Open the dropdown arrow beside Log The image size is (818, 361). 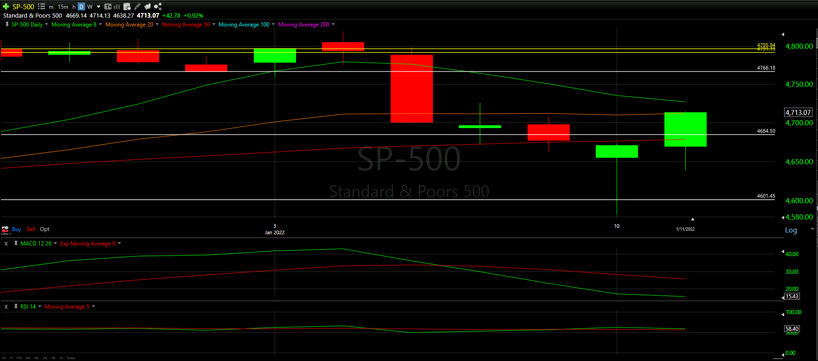tap(812, 229)
